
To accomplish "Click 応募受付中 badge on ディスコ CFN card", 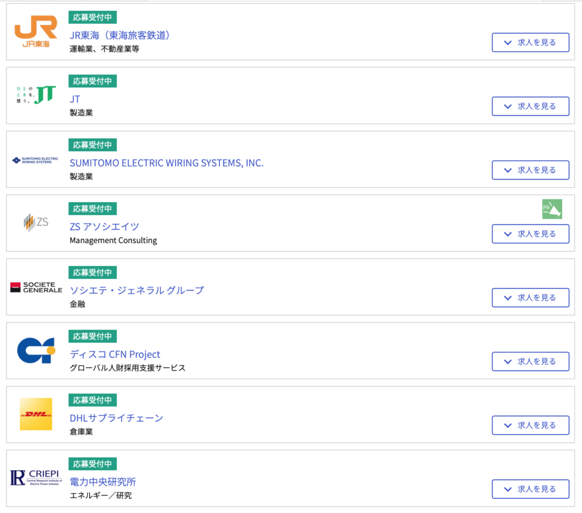I will (93, 336).
